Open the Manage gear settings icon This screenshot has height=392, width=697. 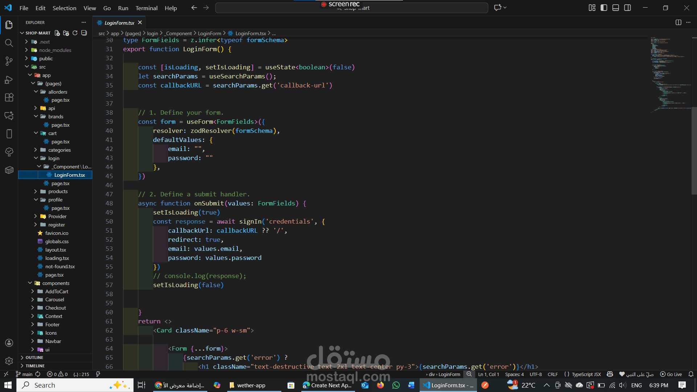coord(9,361)
